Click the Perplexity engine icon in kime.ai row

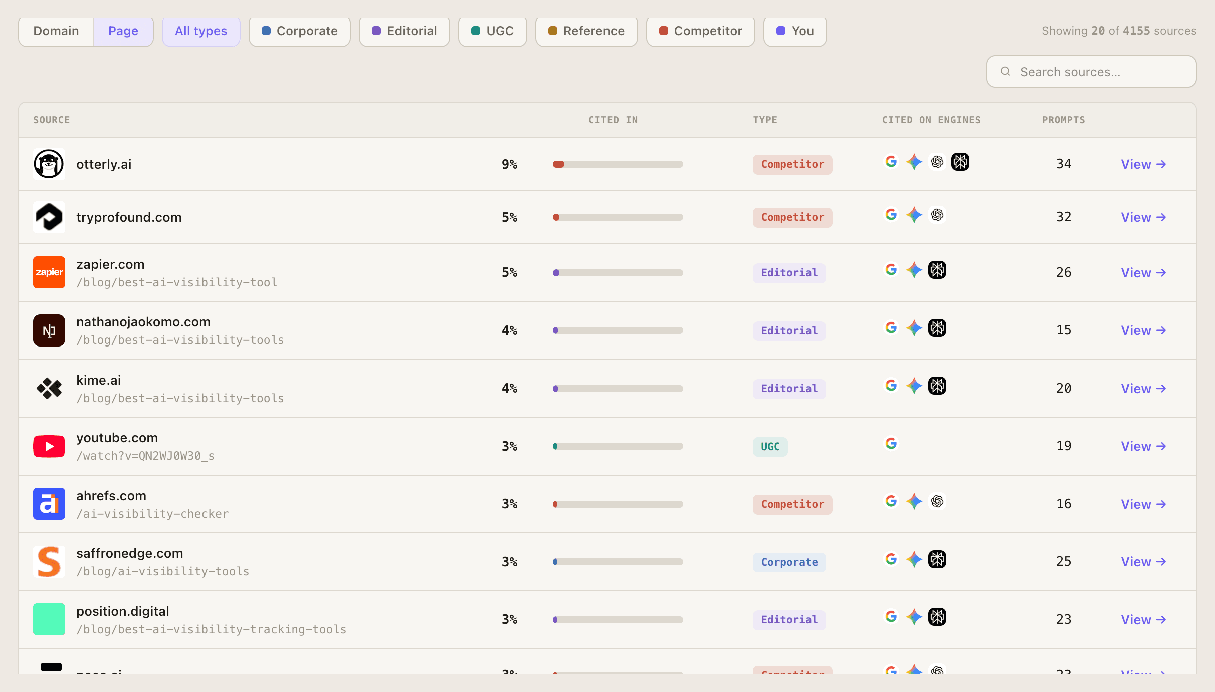pyautogui.click(x=937, y=386)
